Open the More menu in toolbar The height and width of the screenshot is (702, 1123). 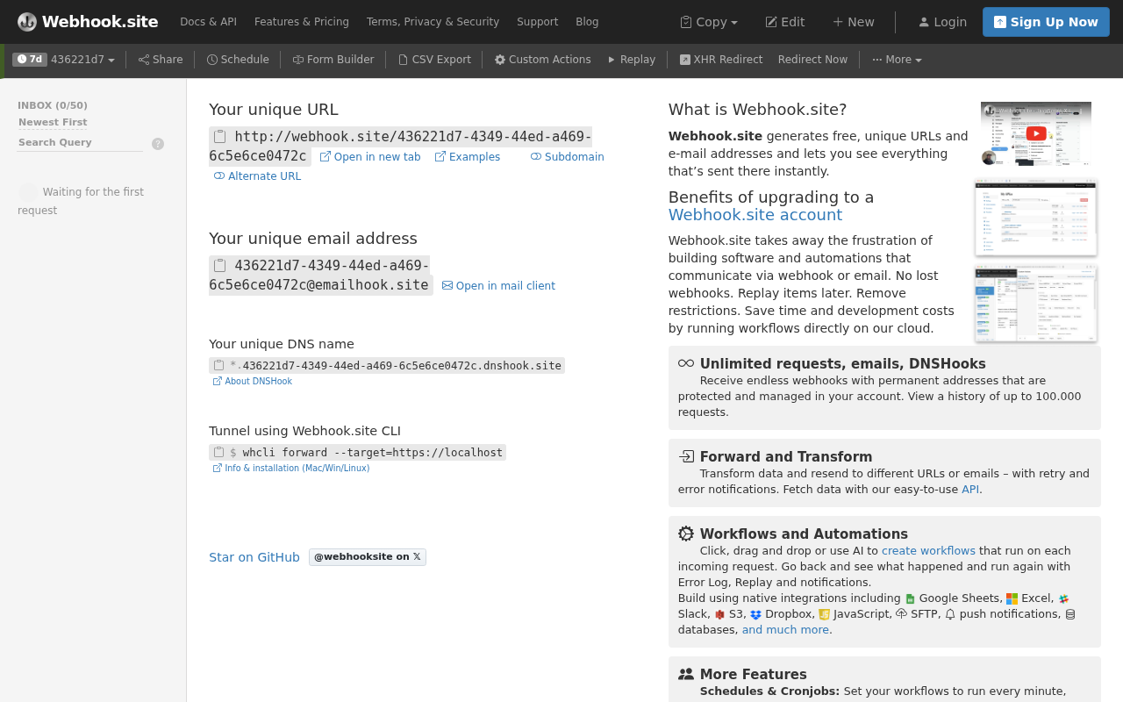[x=897, y=60]
